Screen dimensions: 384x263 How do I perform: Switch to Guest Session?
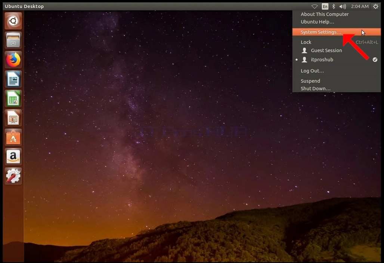pyautogui.click(x=337, y=50)
